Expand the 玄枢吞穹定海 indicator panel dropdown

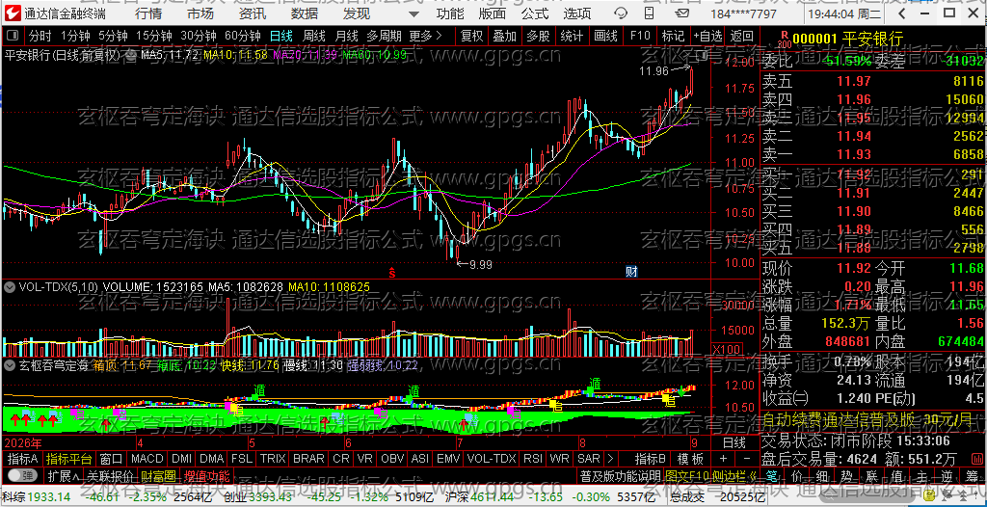[x=10, y=364]
